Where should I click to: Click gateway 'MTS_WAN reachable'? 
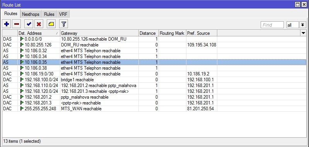81,109
